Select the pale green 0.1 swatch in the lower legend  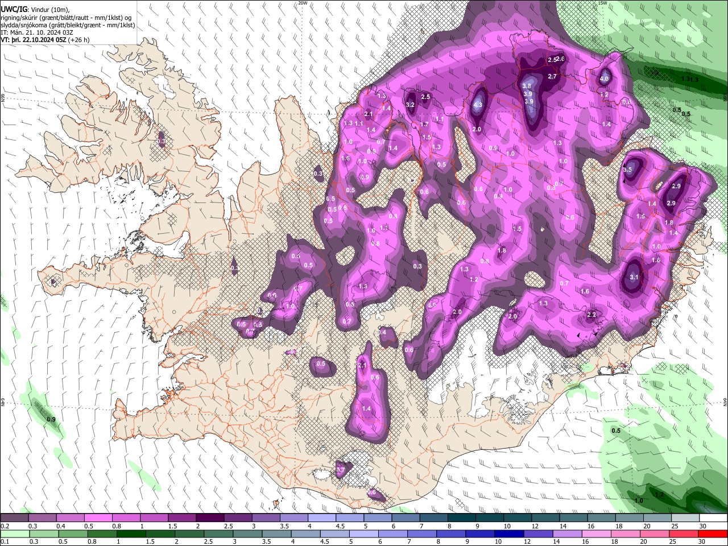(x=14, y=534)
